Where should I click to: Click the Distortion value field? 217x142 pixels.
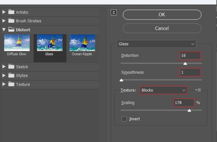point(190,56)
